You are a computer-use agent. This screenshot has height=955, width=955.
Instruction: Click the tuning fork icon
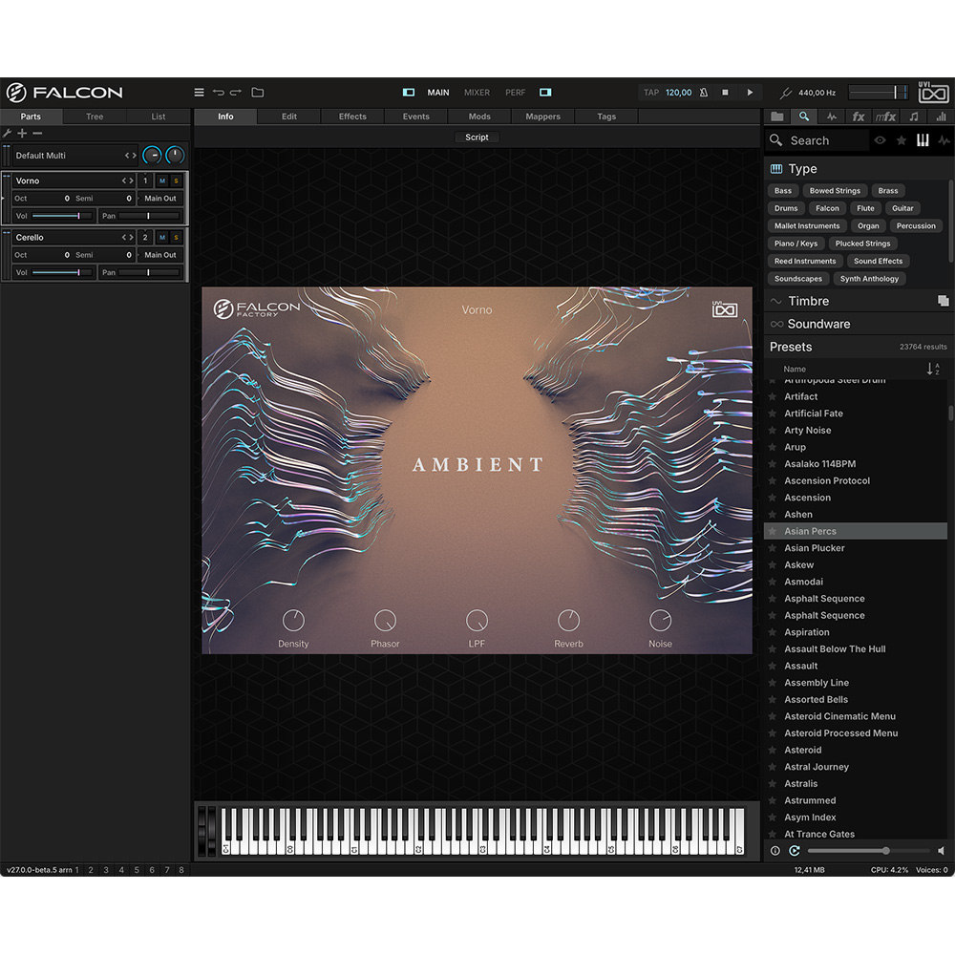click(786, 93)
